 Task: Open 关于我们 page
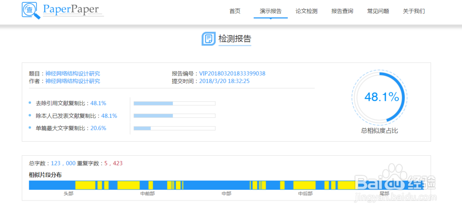pyautogui.click(x=413, y=11)
